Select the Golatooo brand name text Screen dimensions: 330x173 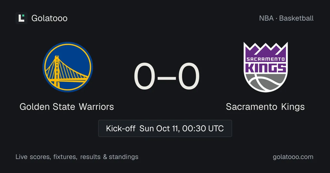50,18
